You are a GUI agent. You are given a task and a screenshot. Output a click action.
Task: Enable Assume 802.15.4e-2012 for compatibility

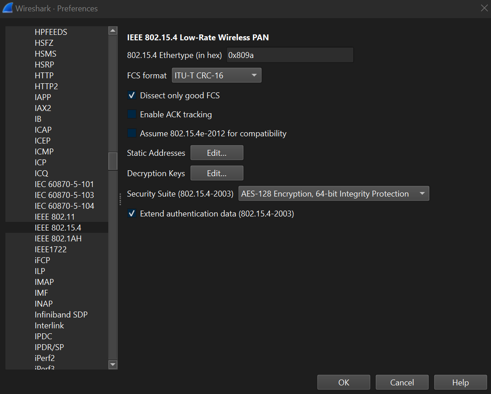[x=132, y=133]
